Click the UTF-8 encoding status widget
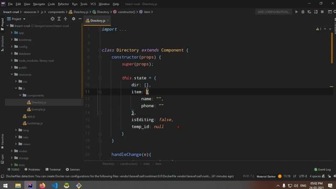 point(303,176)
